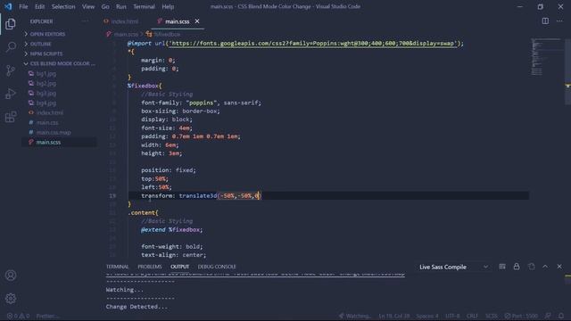Change the SCSS language mode status
571x321 pixels.
[x=492, y=316]
